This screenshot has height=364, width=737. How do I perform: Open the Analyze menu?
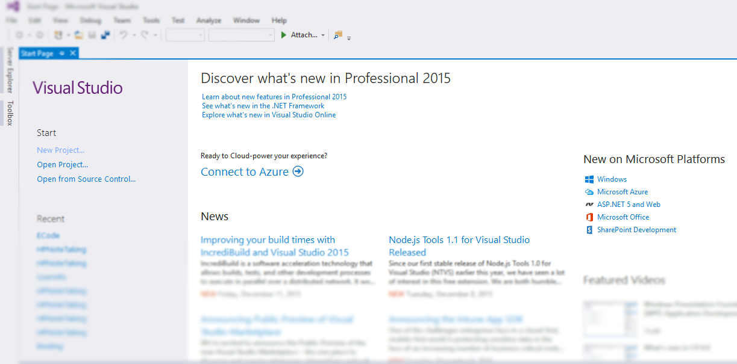(x=209, y=20)
